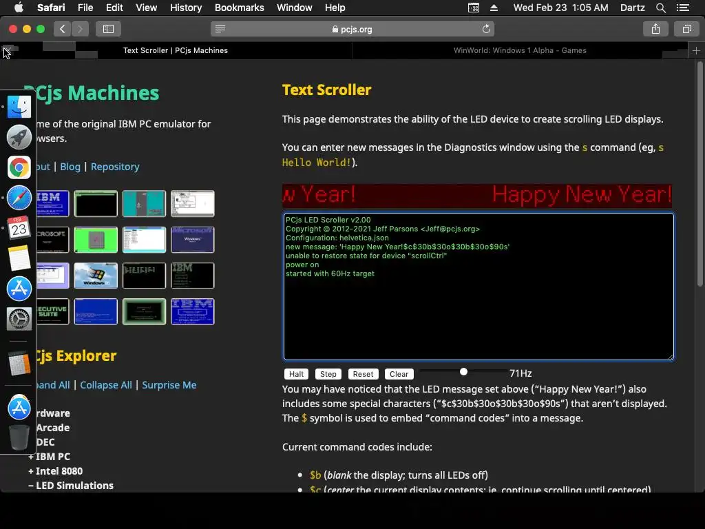
Task: Open the Microsoft Windows blue thumbnail
Action: tap(193, 239)
